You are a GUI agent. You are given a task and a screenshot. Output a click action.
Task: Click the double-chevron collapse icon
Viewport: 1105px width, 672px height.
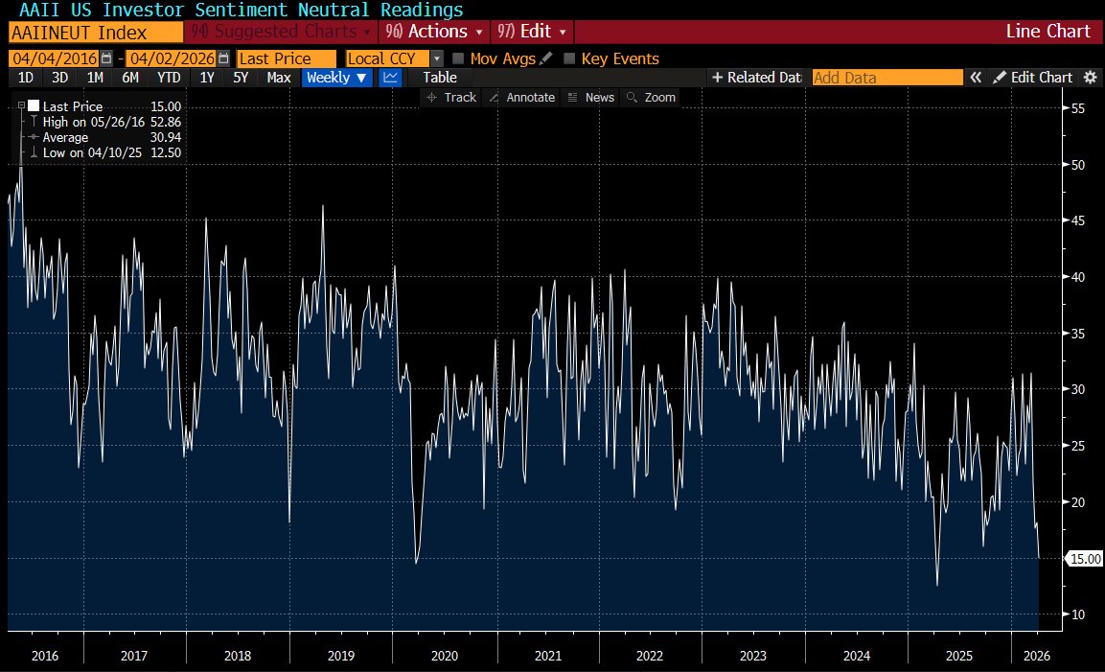pos(976,78)
